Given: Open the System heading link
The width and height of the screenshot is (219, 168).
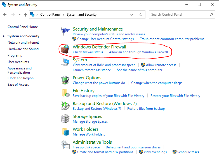Looking at the screenshot, I should click(80, 60).
